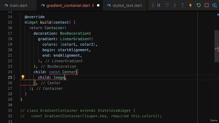Click the const keyword on line 24

coord(54,72)
